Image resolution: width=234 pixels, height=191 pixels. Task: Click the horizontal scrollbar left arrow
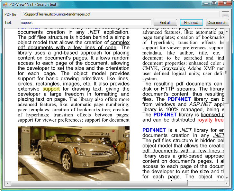click(x=7, y=183)
